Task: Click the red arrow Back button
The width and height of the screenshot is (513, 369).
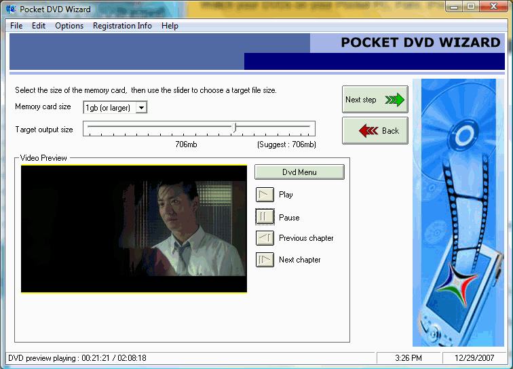Action: 375,131
